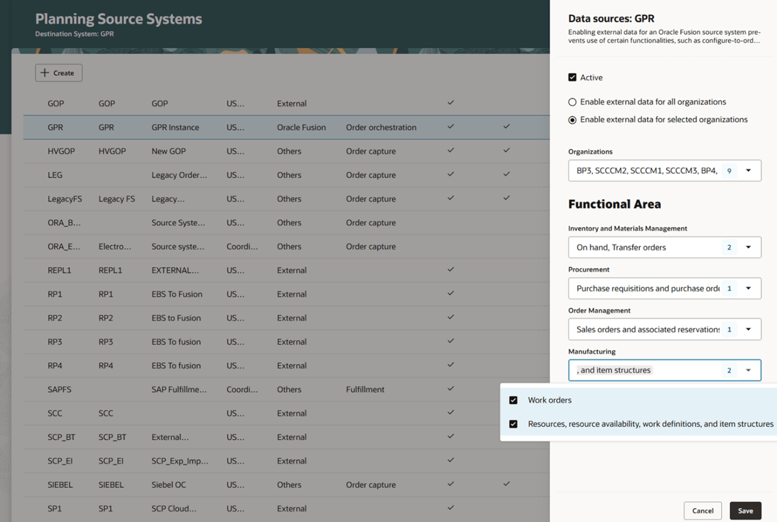777x522 pixels.
Task: Select Enable external data for all organizations
Action: pyautogui.click(x=572, y=101)
